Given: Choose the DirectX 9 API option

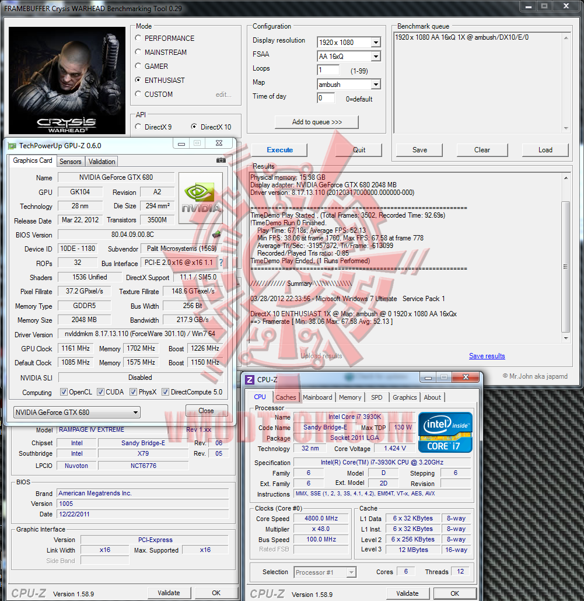Looking at the screenshot, I should click(x=138, y=127).
